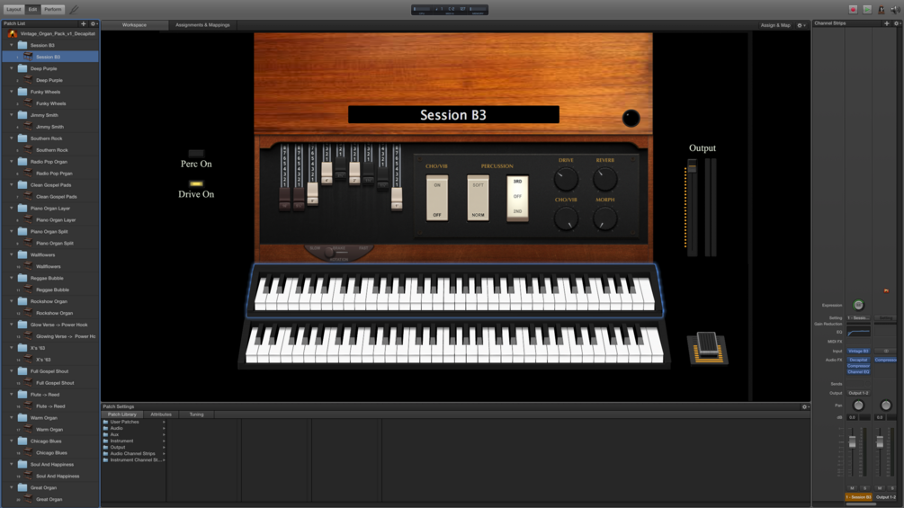904x508 pixels.
Task: Switch to Layout mode
Action: 13,9
